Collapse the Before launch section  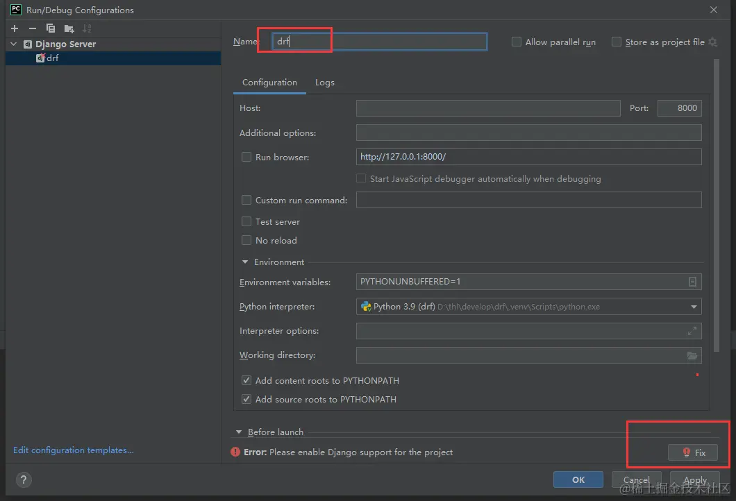tap(239, 432)
